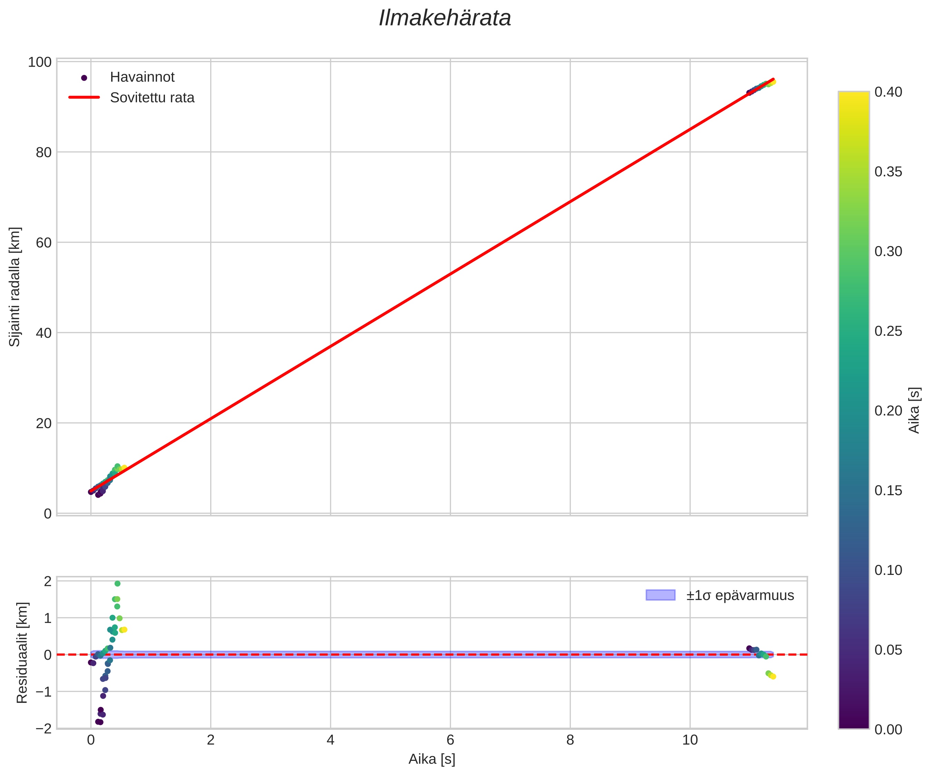
Task: Click the colorbar Aika [s] vertical label
Action: coord(914,410)
